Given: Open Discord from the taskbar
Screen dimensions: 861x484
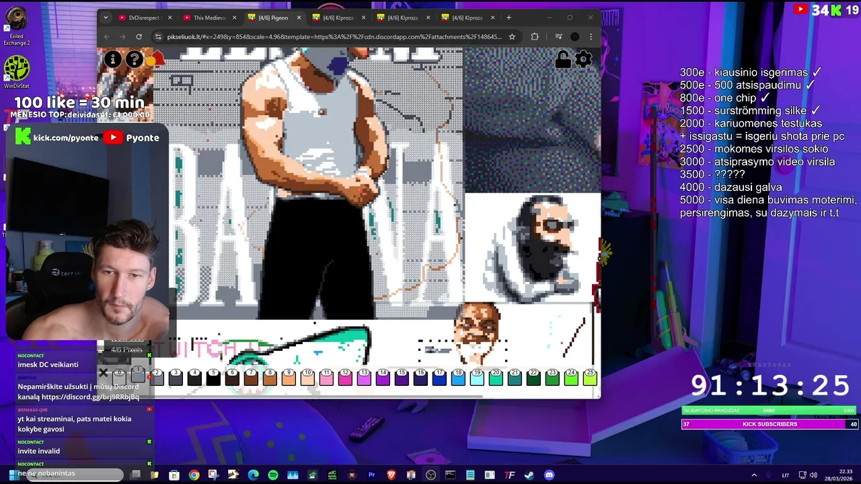Looking at the screenshot, I should coord(549,475).
